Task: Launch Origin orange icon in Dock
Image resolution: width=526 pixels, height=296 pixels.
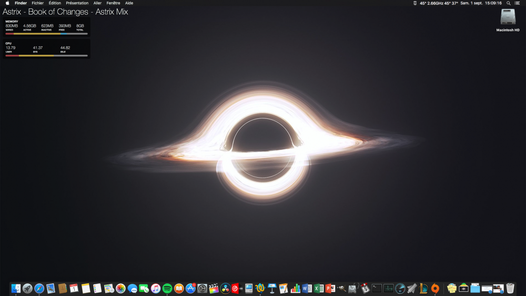Action: tap(435, 288)
